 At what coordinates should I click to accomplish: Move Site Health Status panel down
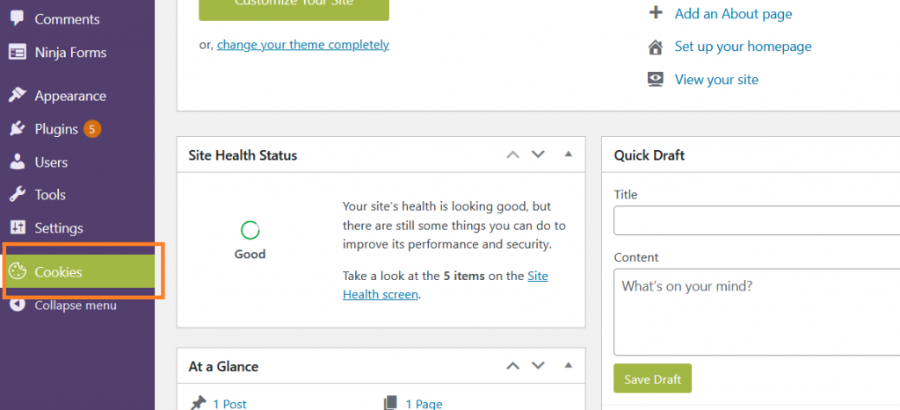pyautogui.click(x=538, y=155)
